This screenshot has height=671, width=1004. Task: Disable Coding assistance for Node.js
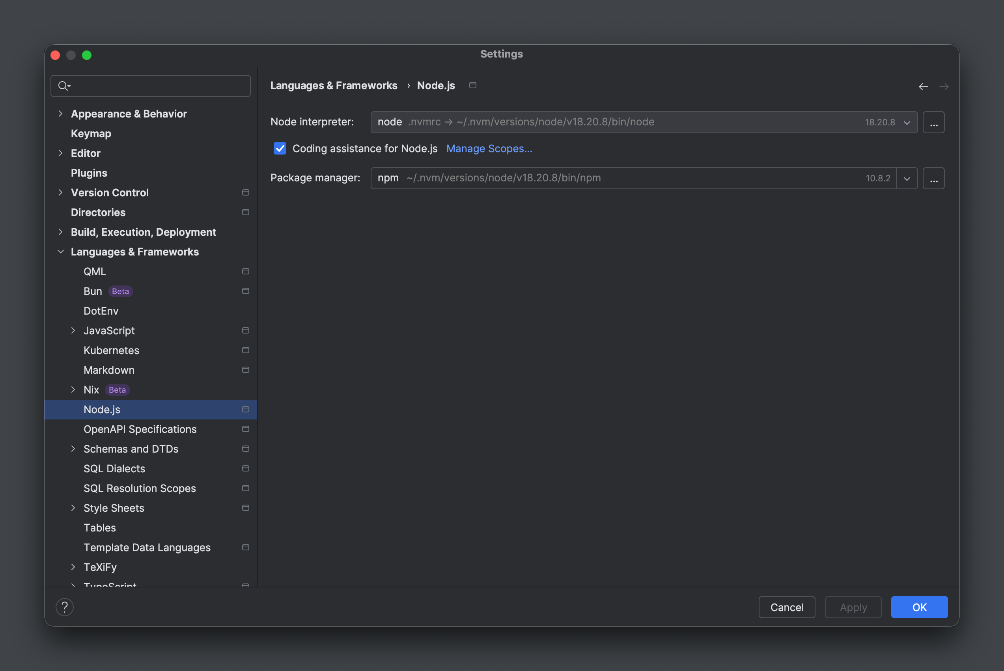click(x=280, y=149)
